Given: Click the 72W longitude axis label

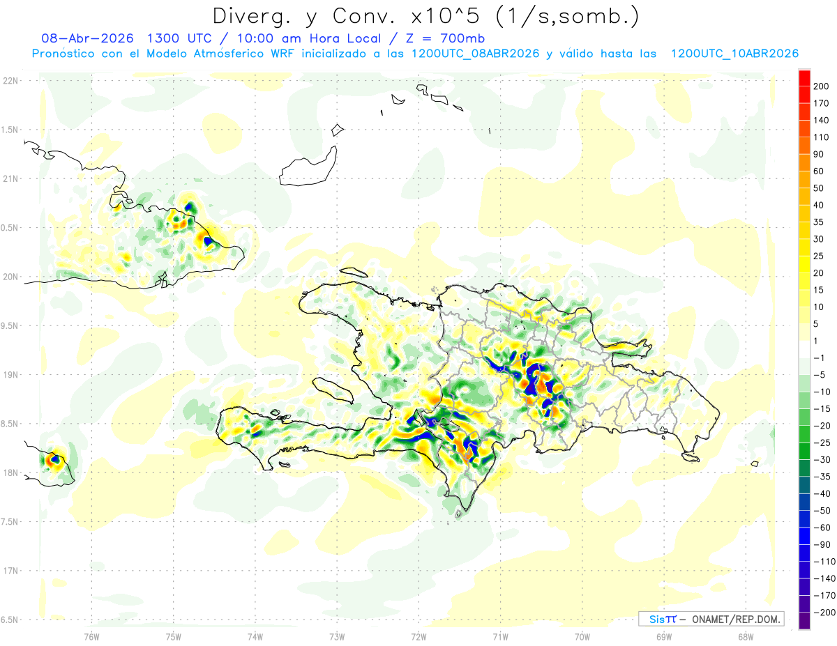Looking at the screenshot, I should [418, 636].
